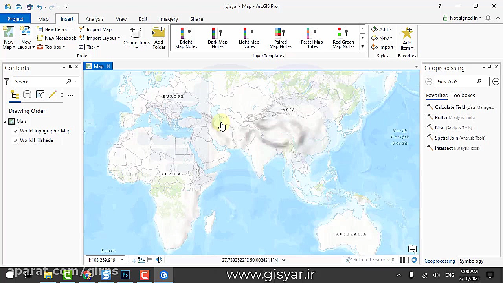This screenshot has width=503, height=283.
Task: Open the Buffer analysis tool
Action: click(441, 118)
